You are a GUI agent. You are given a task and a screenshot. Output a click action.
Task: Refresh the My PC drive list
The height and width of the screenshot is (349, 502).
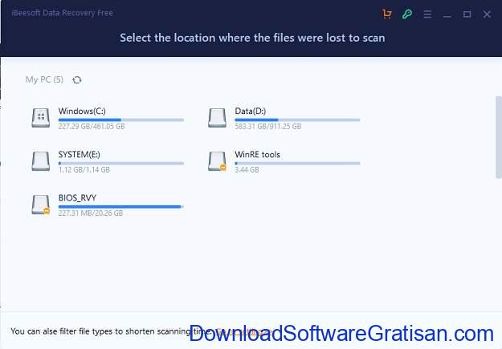pyautogui.click(x=77, y=79)
